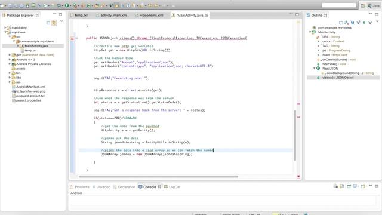
Task: Select temp.txt in the Package Explorer
Action: (30, 50)
